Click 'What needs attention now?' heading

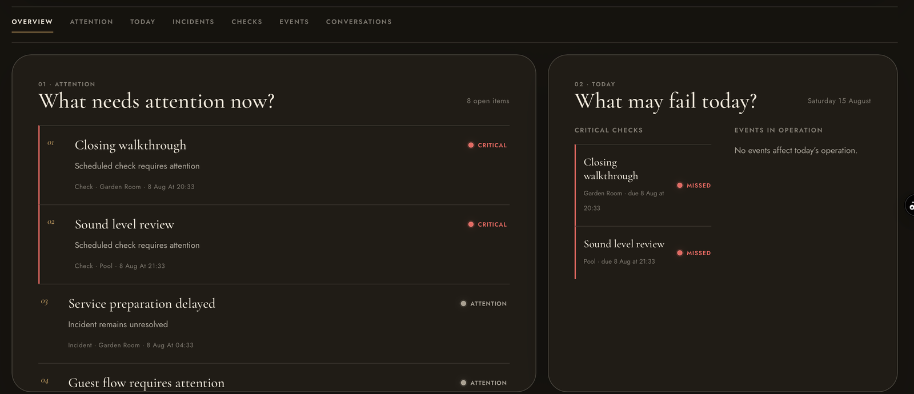coord(157,101)
